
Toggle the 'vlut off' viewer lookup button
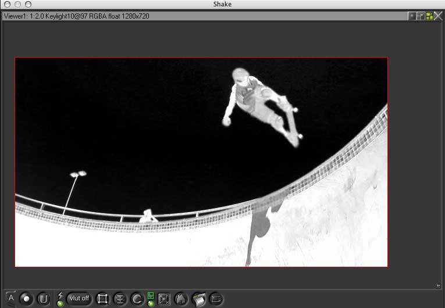(79, 298)
